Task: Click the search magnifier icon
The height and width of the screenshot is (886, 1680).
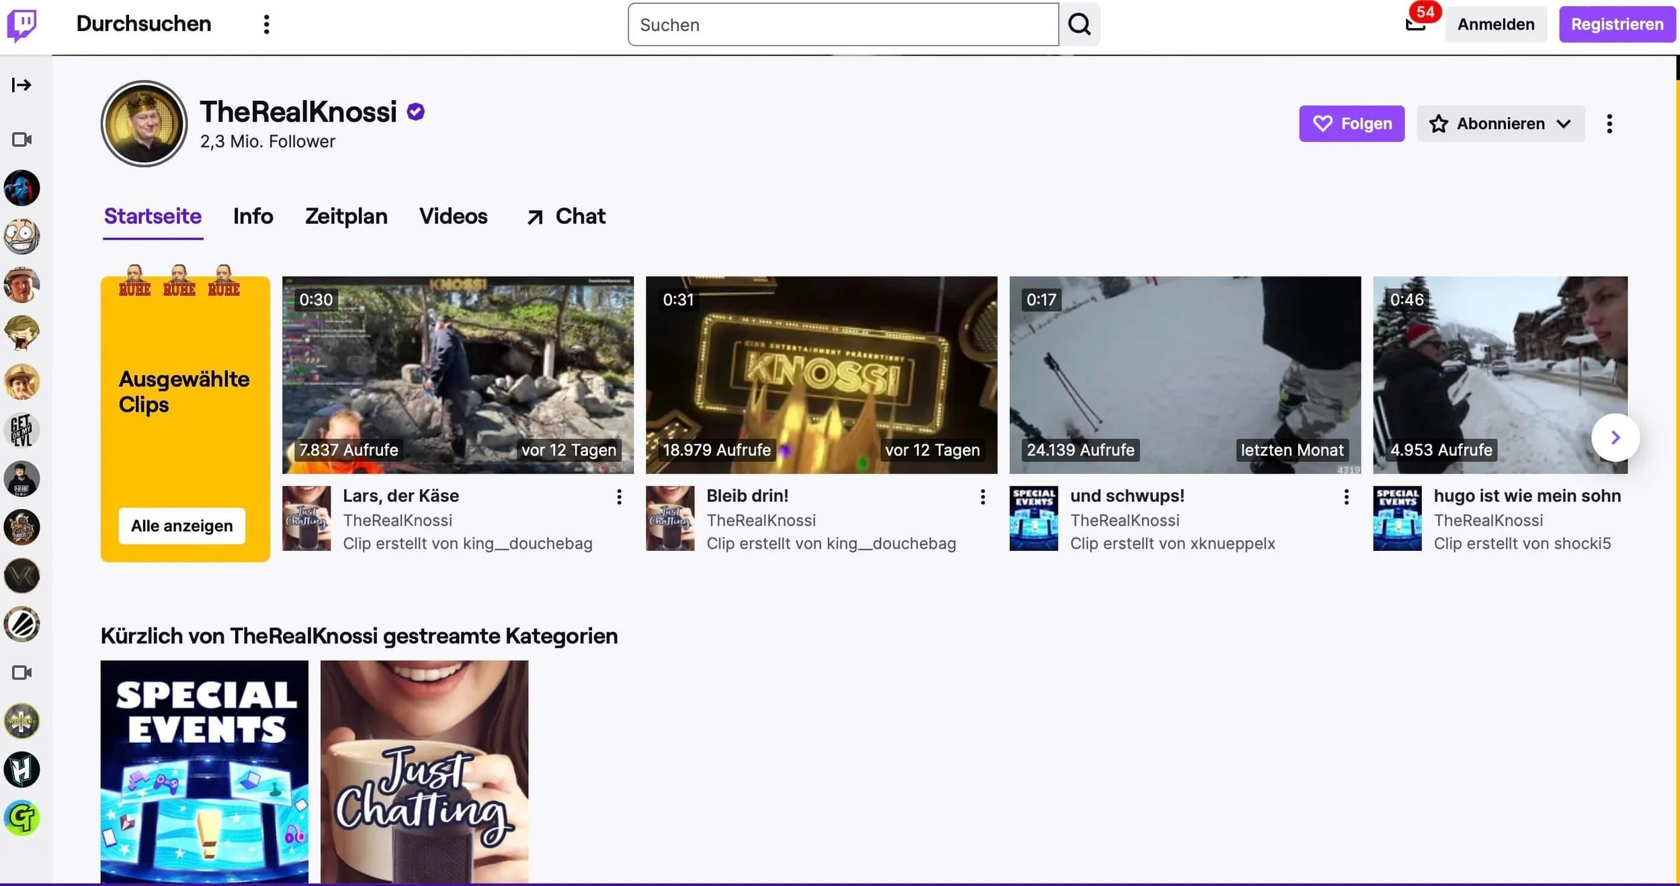Action: coord(1079,25)
